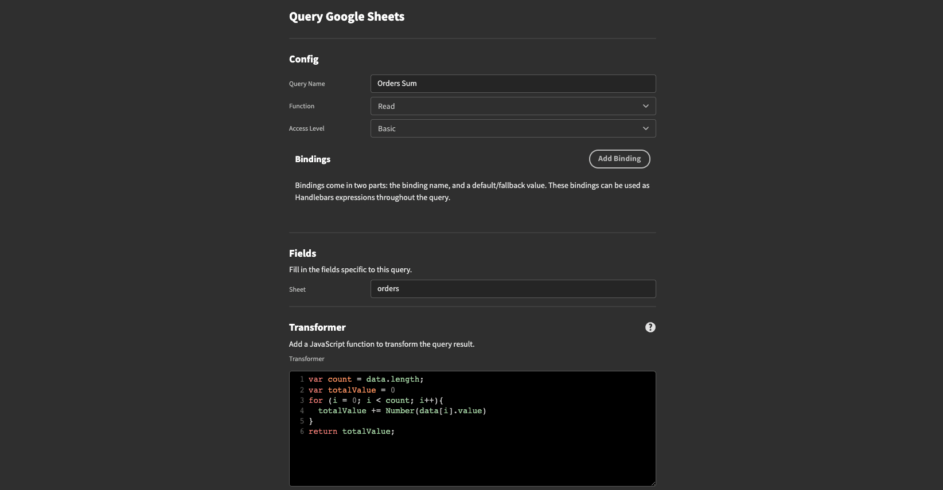Grab the Transformer editor resize handle
This screenshot has height=490, width=943.
click(x=652, y=483)
